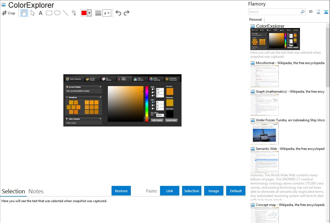The image size is (330, 223).
Task: Open the Personal tab in Flamory sidebar
Action: 256,20
